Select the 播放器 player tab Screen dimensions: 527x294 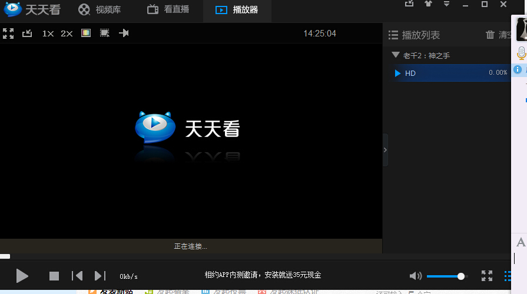point(237,10)
